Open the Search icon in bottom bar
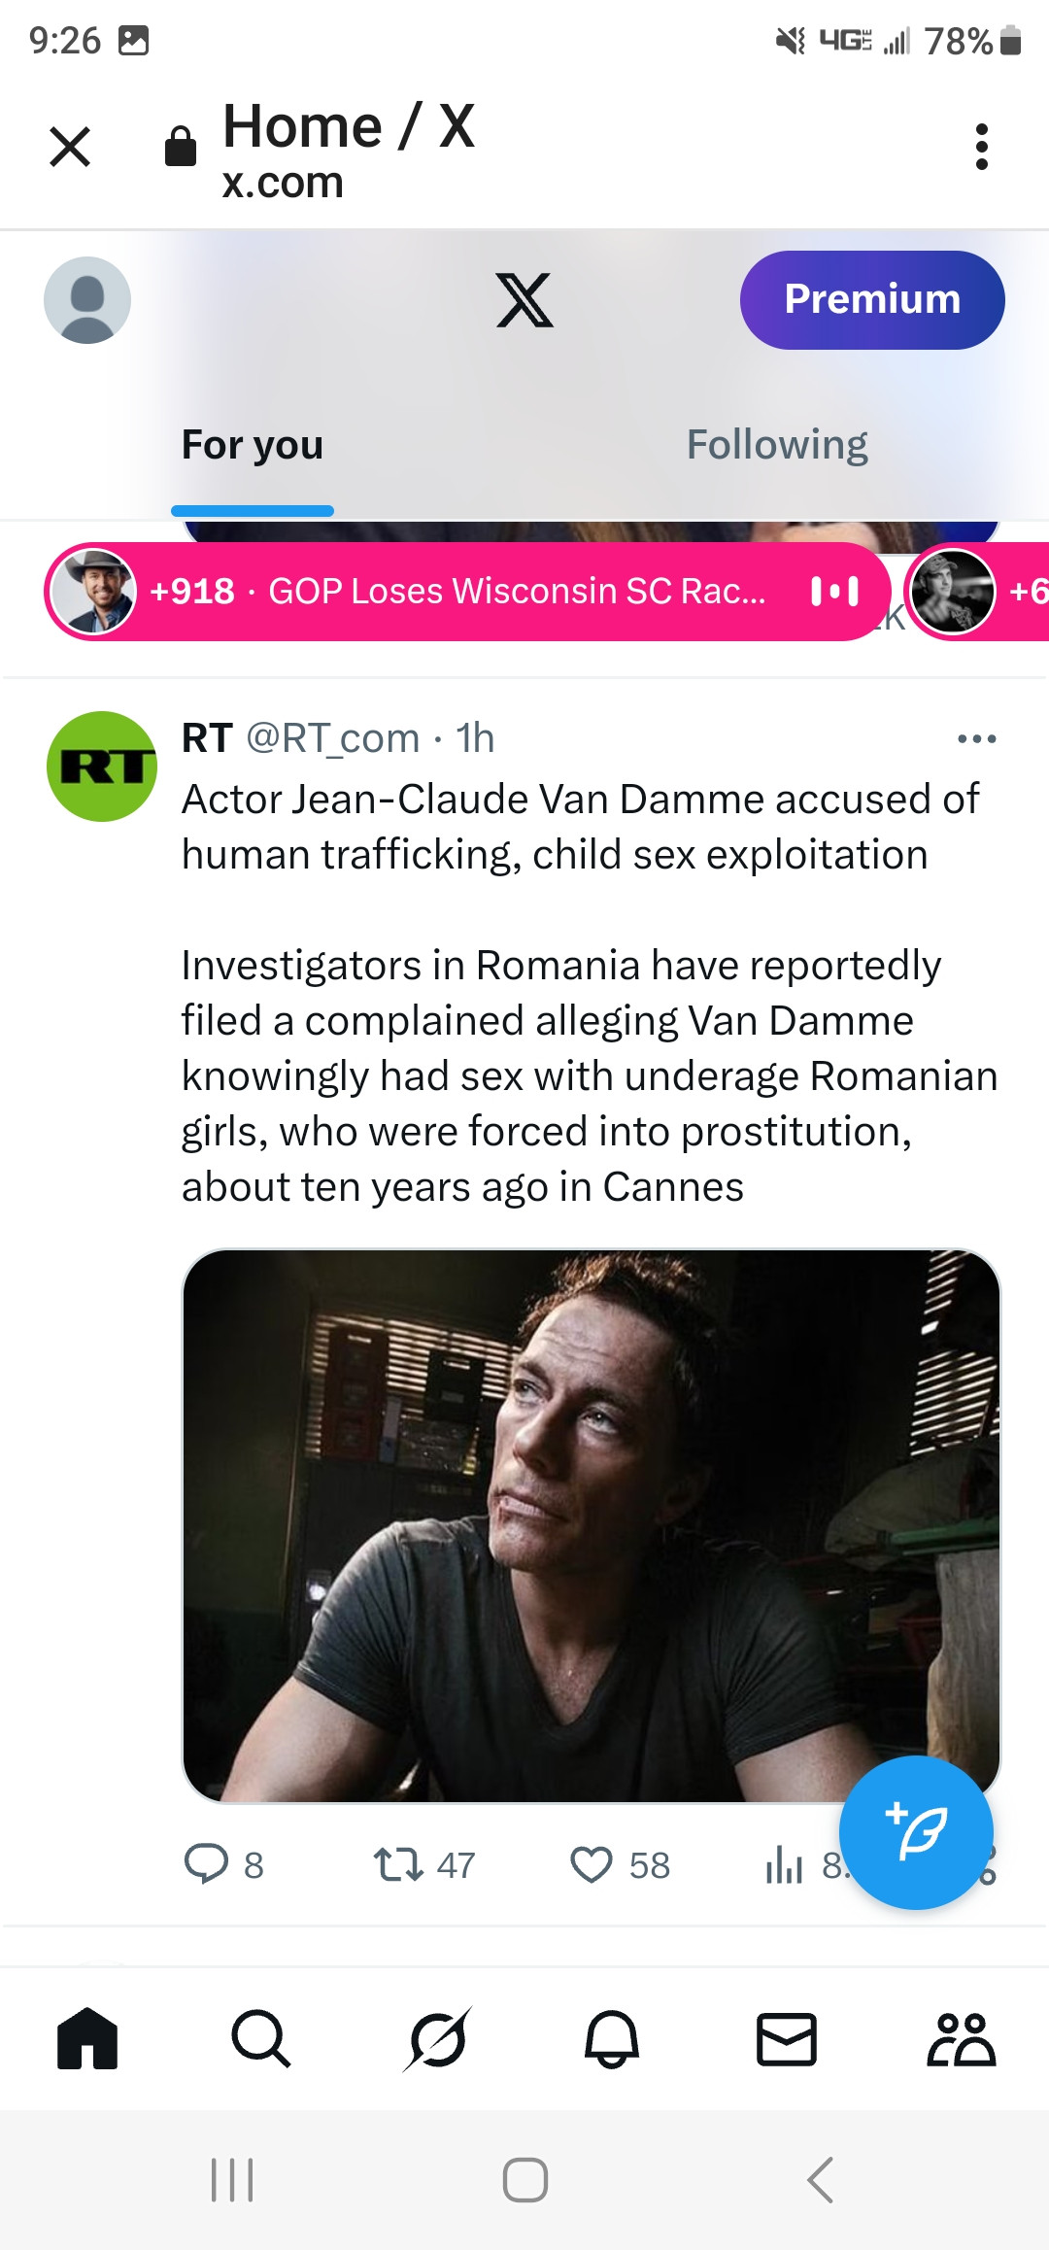The height and width of the screenshot is (2250, 1049). click(260, 2038)
